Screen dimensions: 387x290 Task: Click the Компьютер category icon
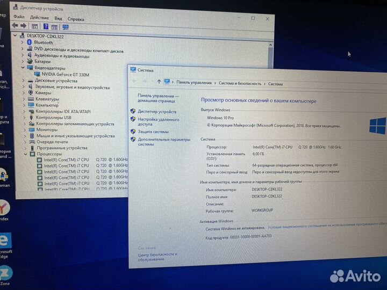[31, 105]
